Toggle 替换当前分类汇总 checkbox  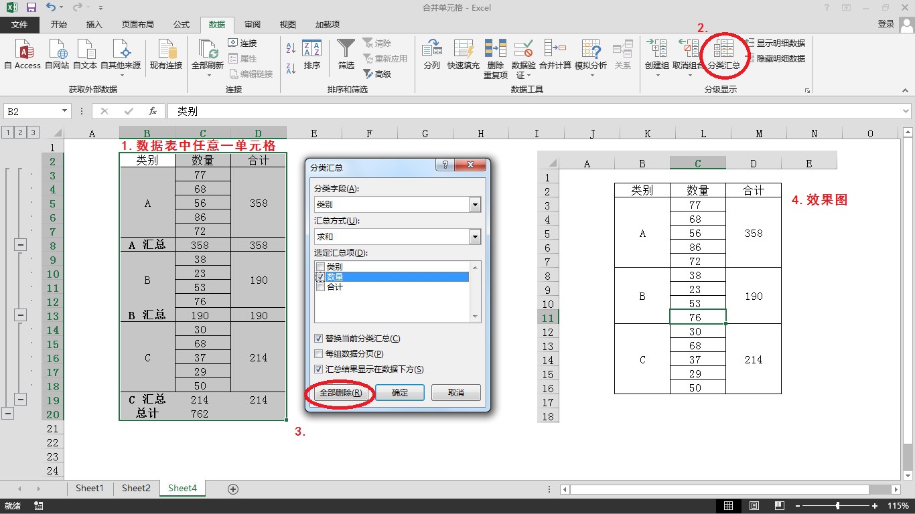pos(319,339)
